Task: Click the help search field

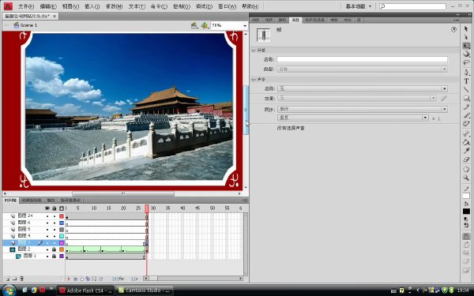Action: tap(413, 6)
